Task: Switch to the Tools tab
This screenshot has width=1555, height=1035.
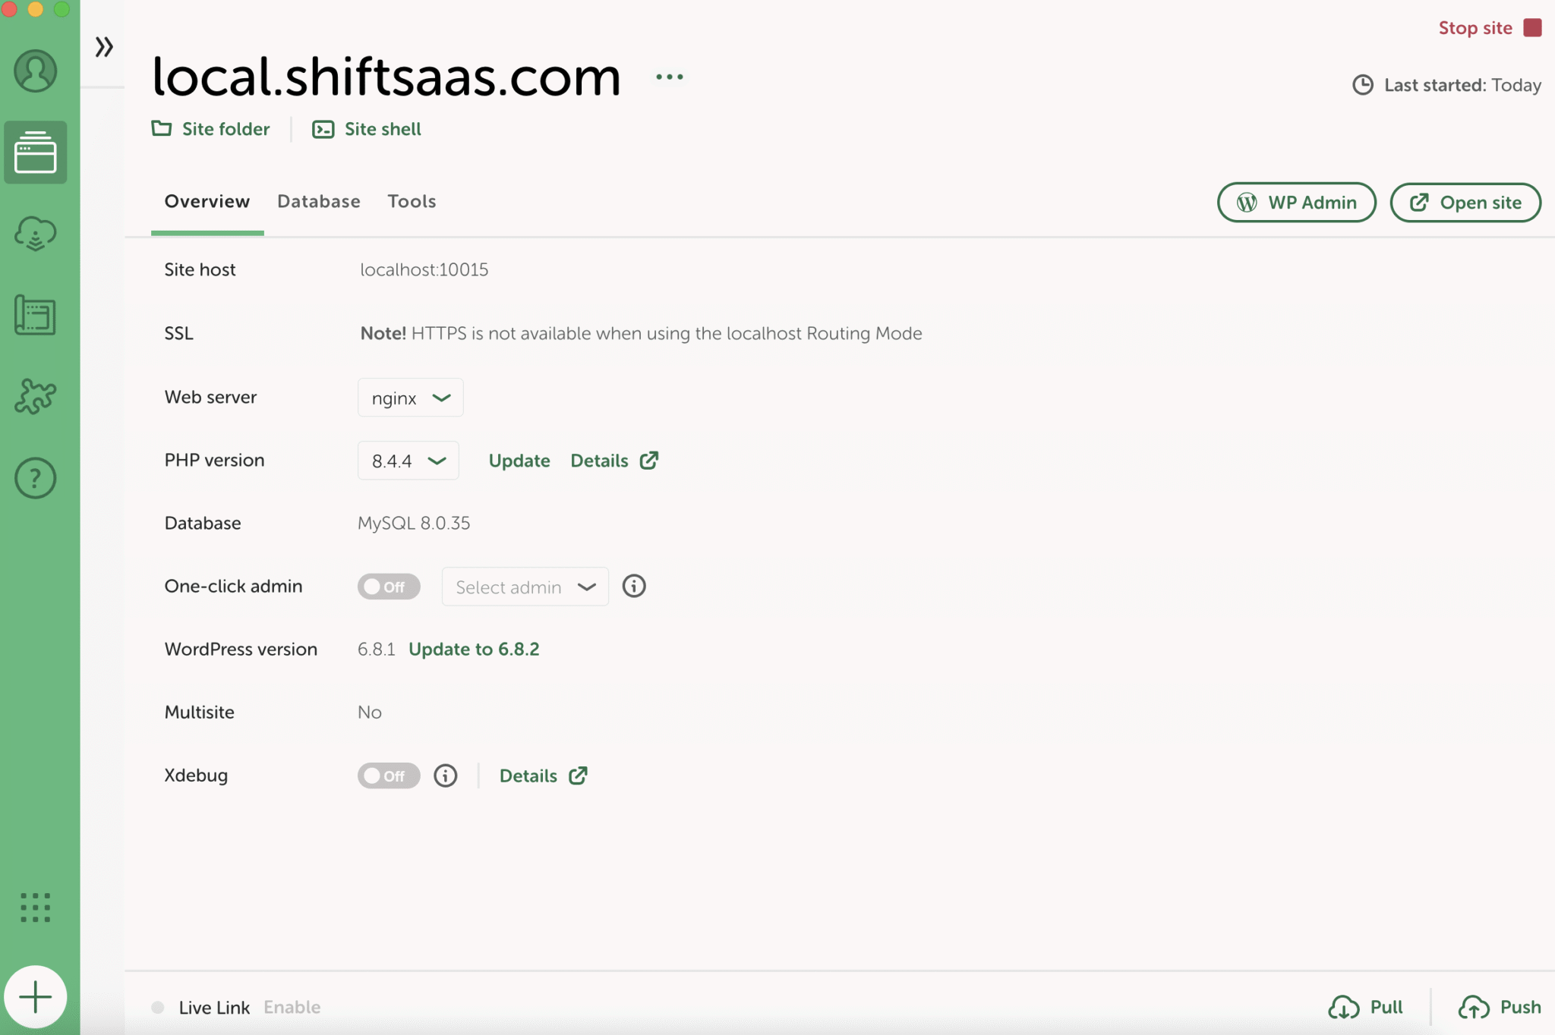Action: (412, 202)
